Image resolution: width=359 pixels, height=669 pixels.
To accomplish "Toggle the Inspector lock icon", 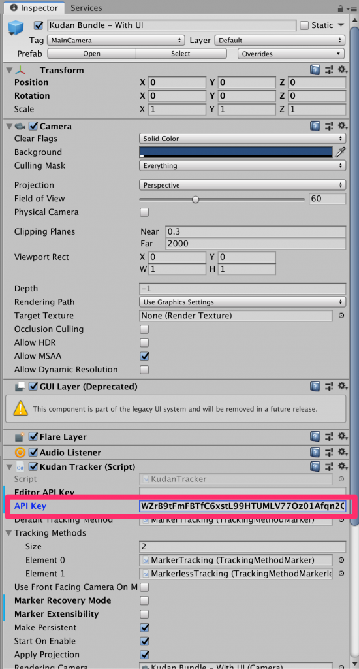I will (x=340, y=8).
